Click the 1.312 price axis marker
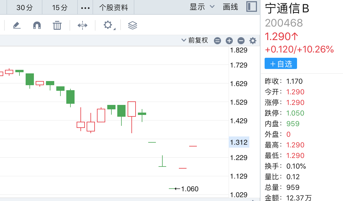This screenshot has height=201, width=343. tap(239, 142)
